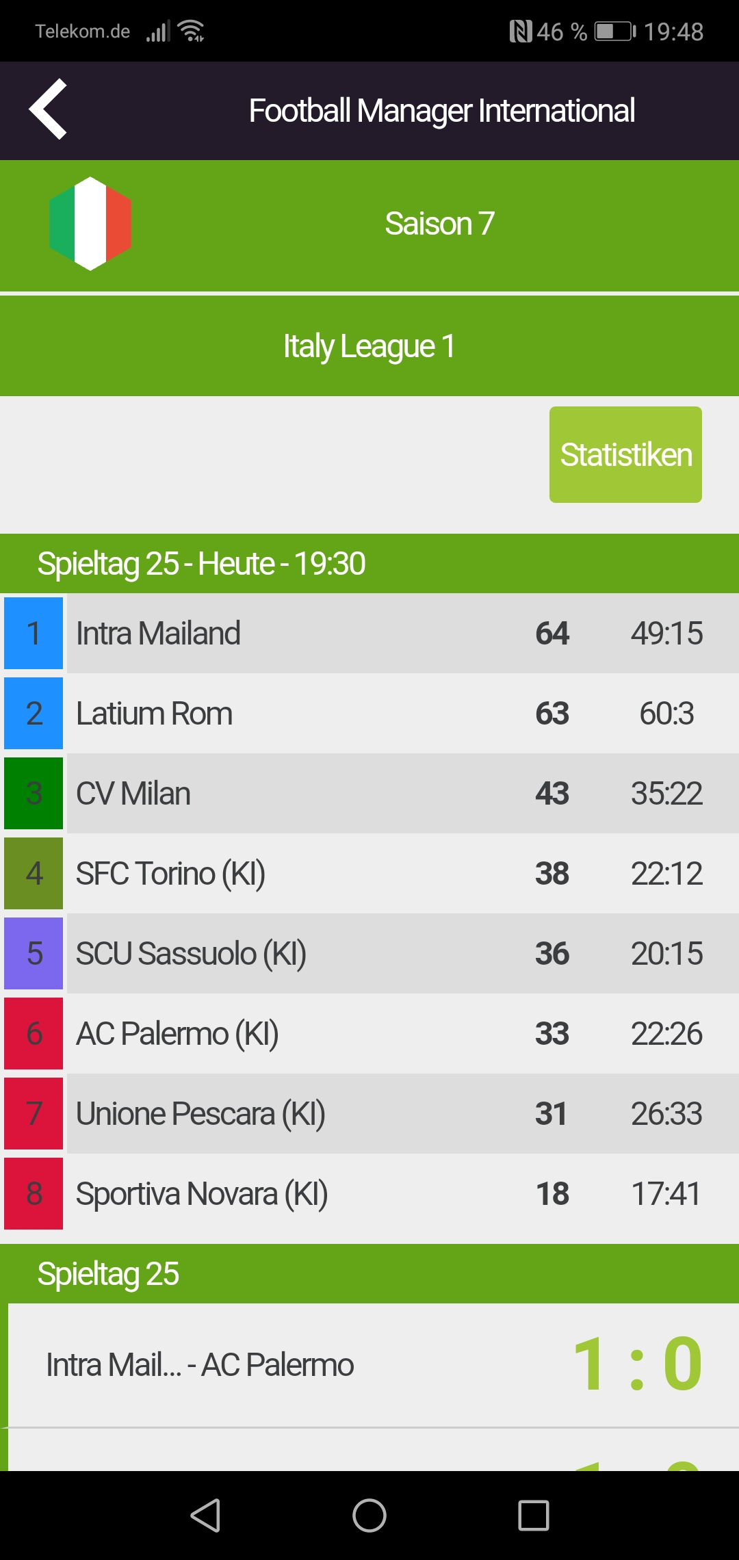Tap Android back navigation button

[x=205, y=1515]
